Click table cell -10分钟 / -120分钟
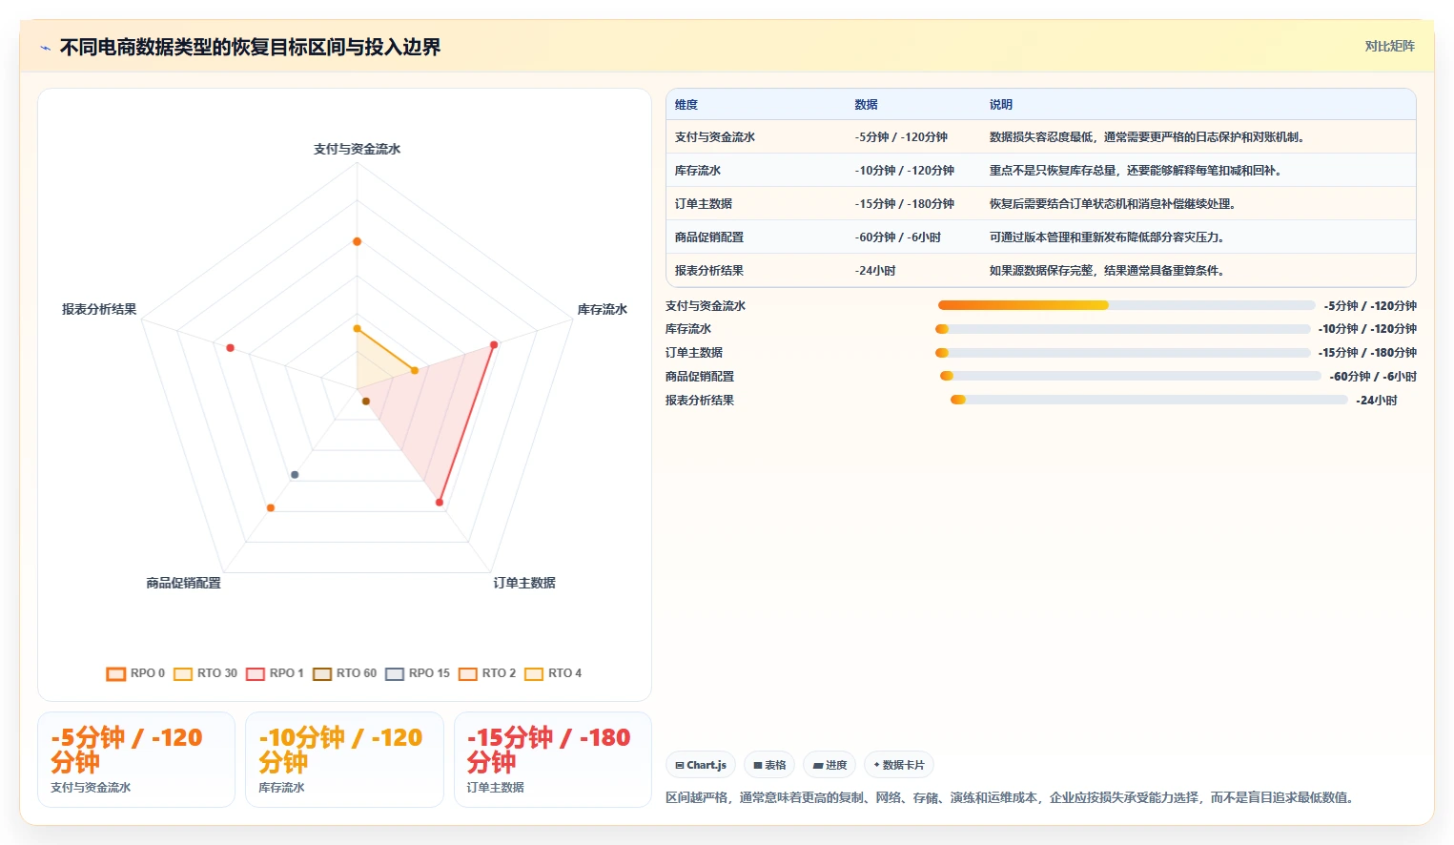Viewport: 1454px width, 845px height. click(x=904, y=171)
